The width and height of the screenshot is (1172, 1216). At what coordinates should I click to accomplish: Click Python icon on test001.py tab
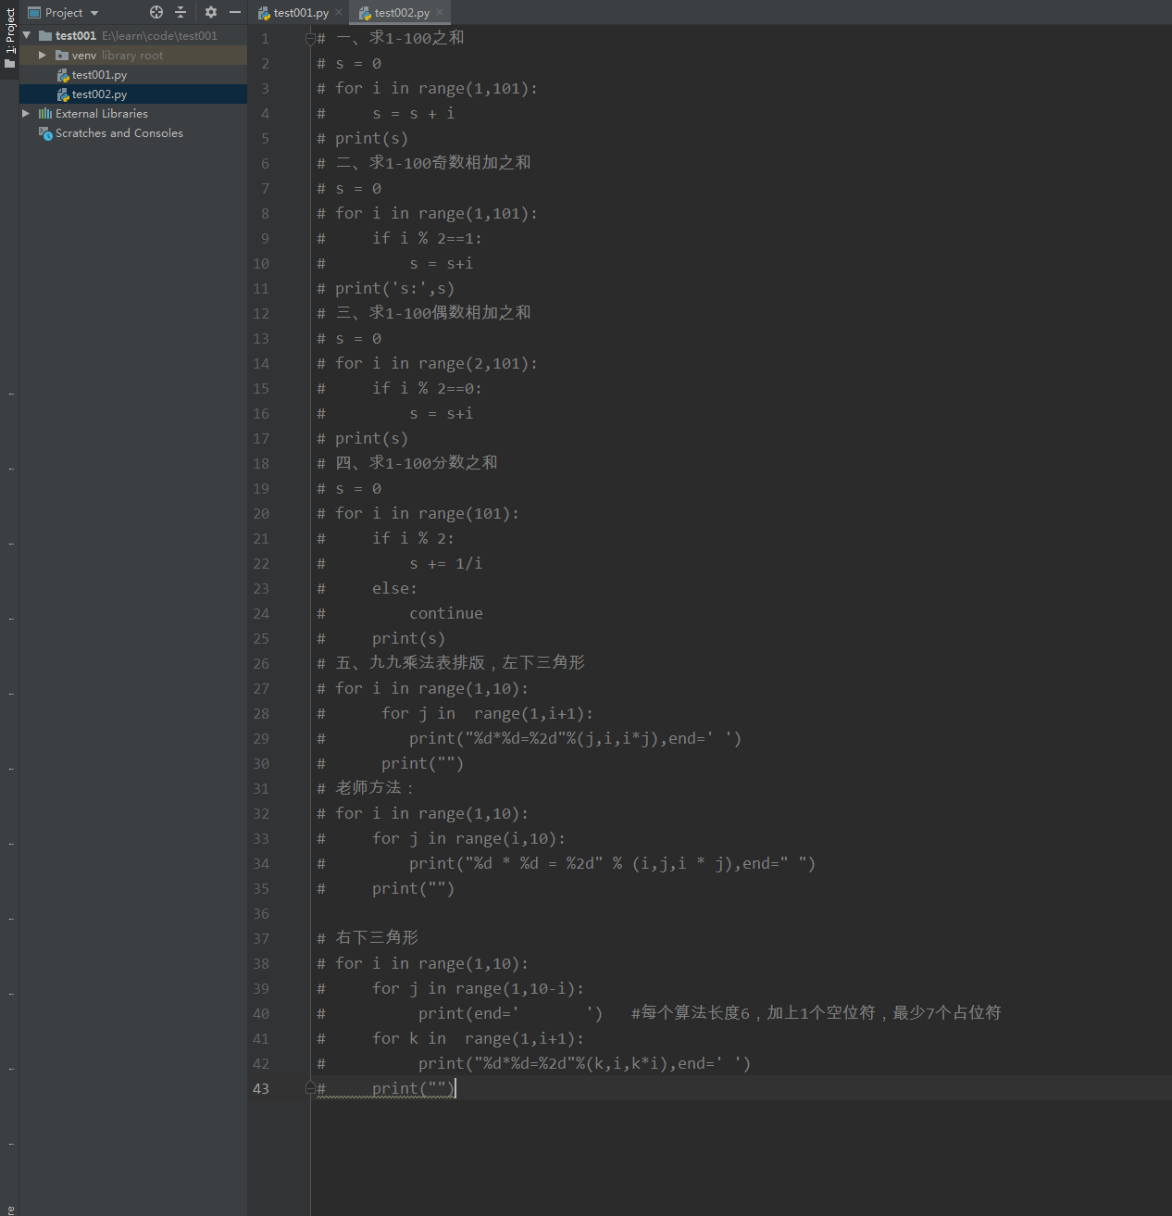[x=264, y=13]
